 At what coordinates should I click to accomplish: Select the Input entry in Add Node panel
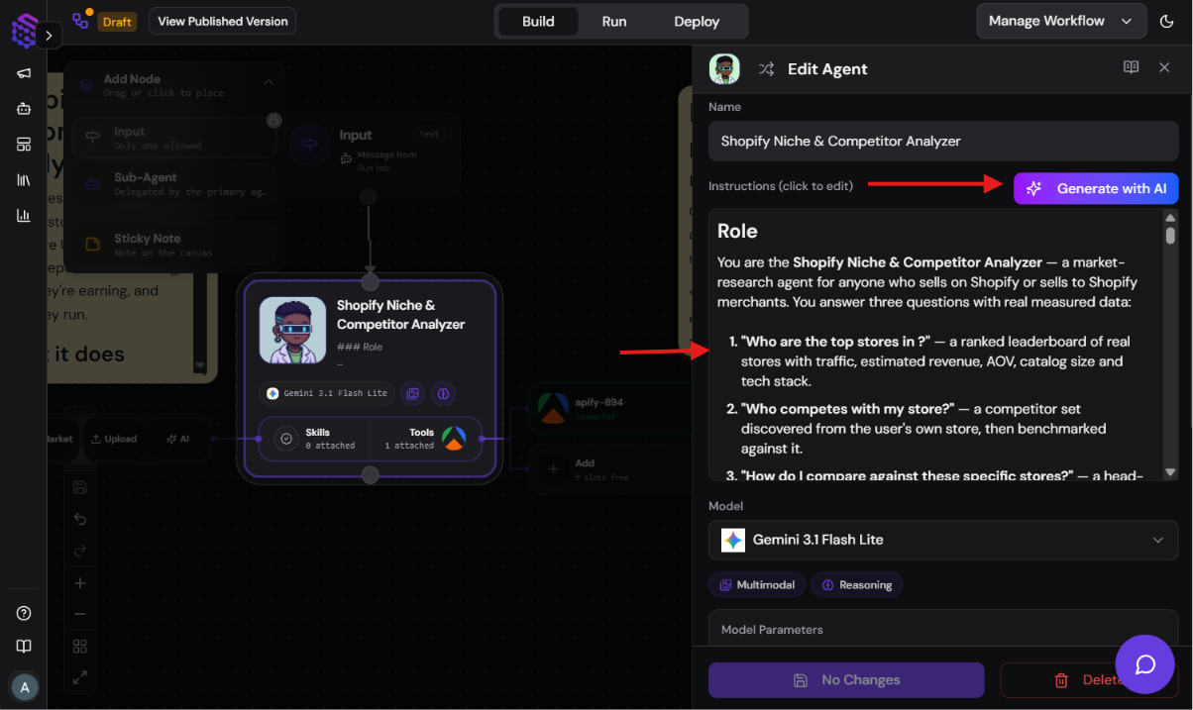173,138
